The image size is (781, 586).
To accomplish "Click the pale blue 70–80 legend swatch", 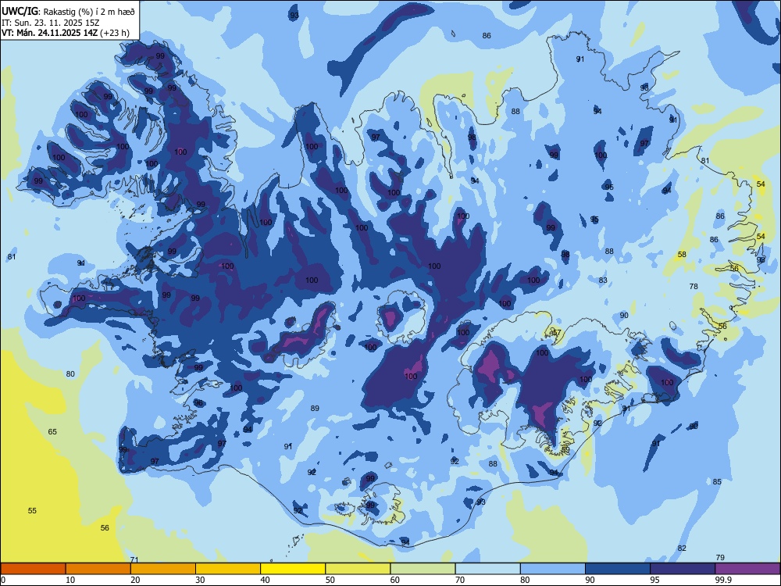I will click(487, 569).
